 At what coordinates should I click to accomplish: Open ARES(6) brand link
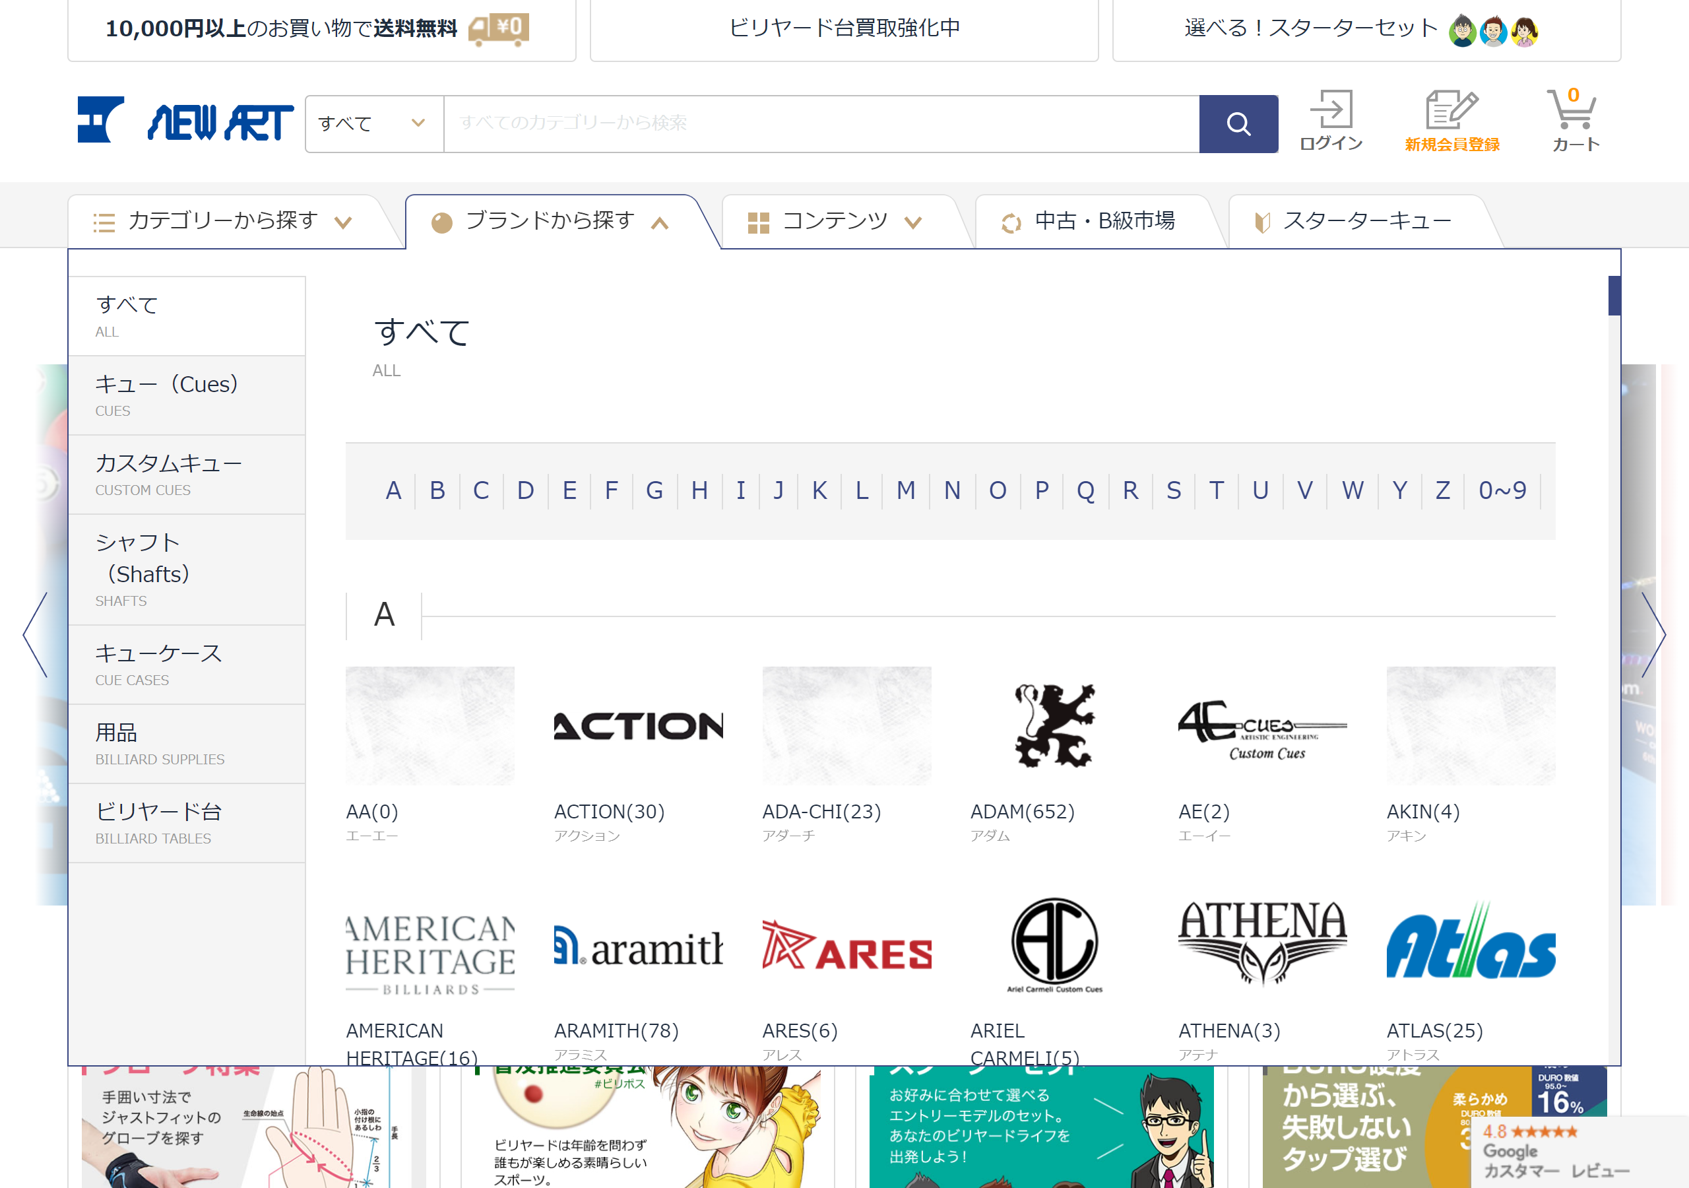800,1031
